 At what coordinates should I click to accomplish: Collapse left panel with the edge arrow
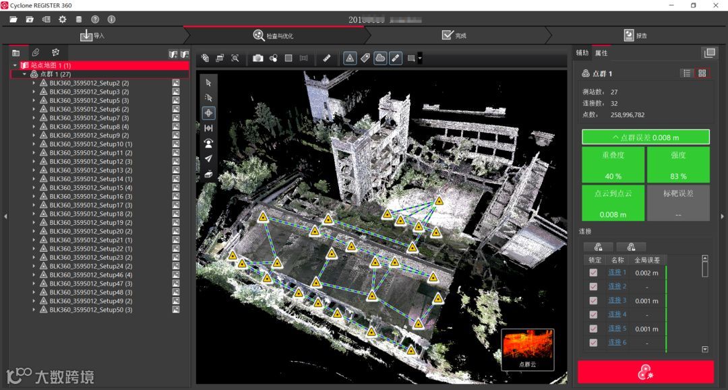(5, 216)
